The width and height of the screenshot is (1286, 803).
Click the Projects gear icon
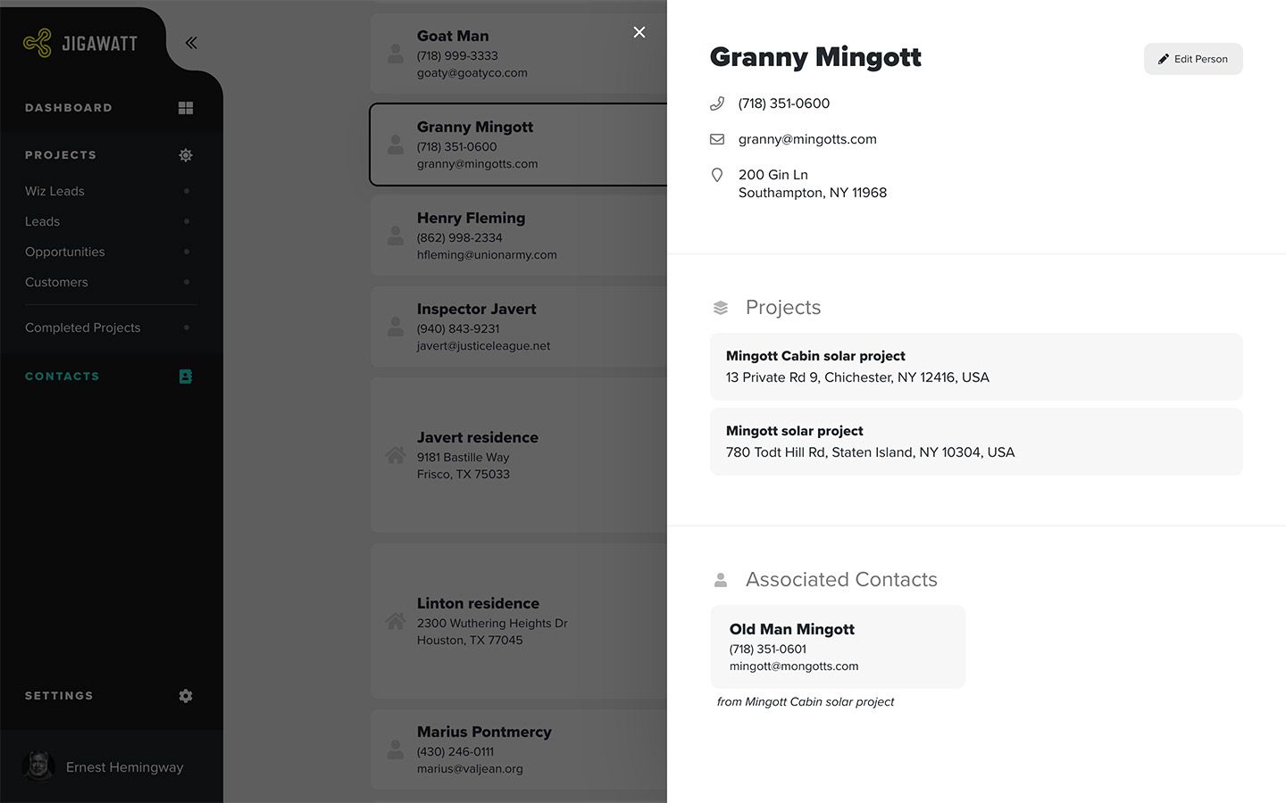[186, 155]
